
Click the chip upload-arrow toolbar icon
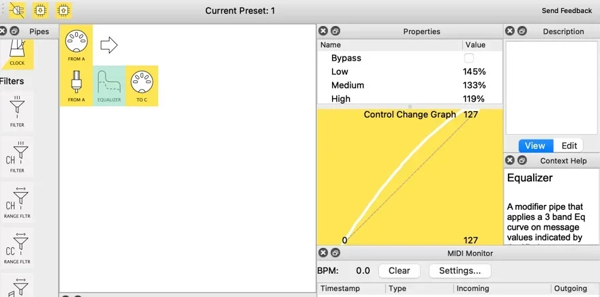pos(63,10)
